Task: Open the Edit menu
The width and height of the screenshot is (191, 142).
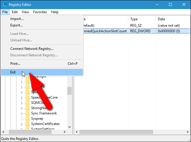Action: pos(15,12)
